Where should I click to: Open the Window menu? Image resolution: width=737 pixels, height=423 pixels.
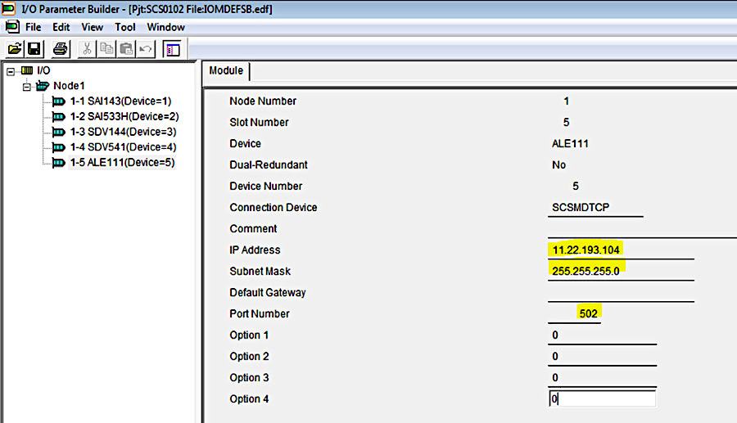[166, 27]
